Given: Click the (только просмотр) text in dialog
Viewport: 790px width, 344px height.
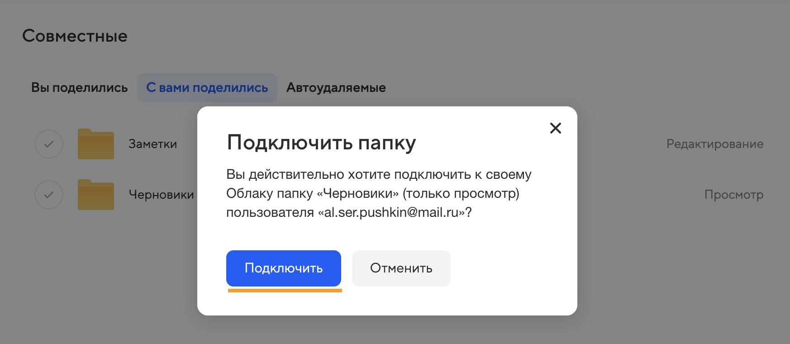Looking at the screenshot, I should tap(461, 193).
